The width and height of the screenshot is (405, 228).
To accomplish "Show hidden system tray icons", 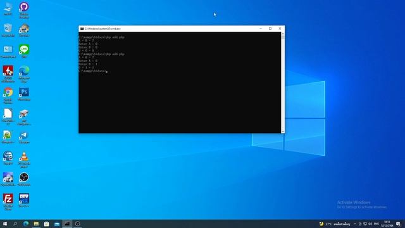I will click(x=355, y=224).
